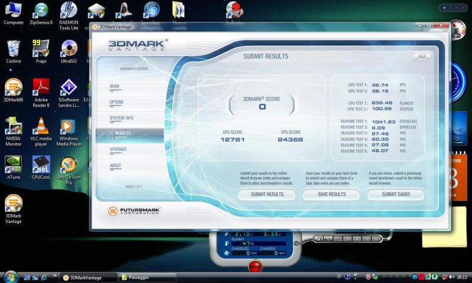Click the BUILD 1.0.1 text

tap(134, 187)
